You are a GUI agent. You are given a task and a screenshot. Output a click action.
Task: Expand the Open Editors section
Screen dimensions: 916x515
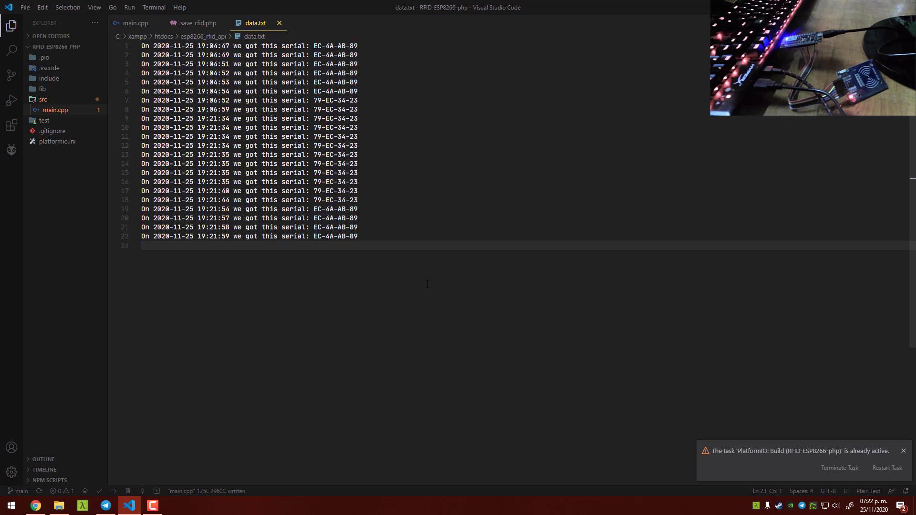(x=51, y=36)
